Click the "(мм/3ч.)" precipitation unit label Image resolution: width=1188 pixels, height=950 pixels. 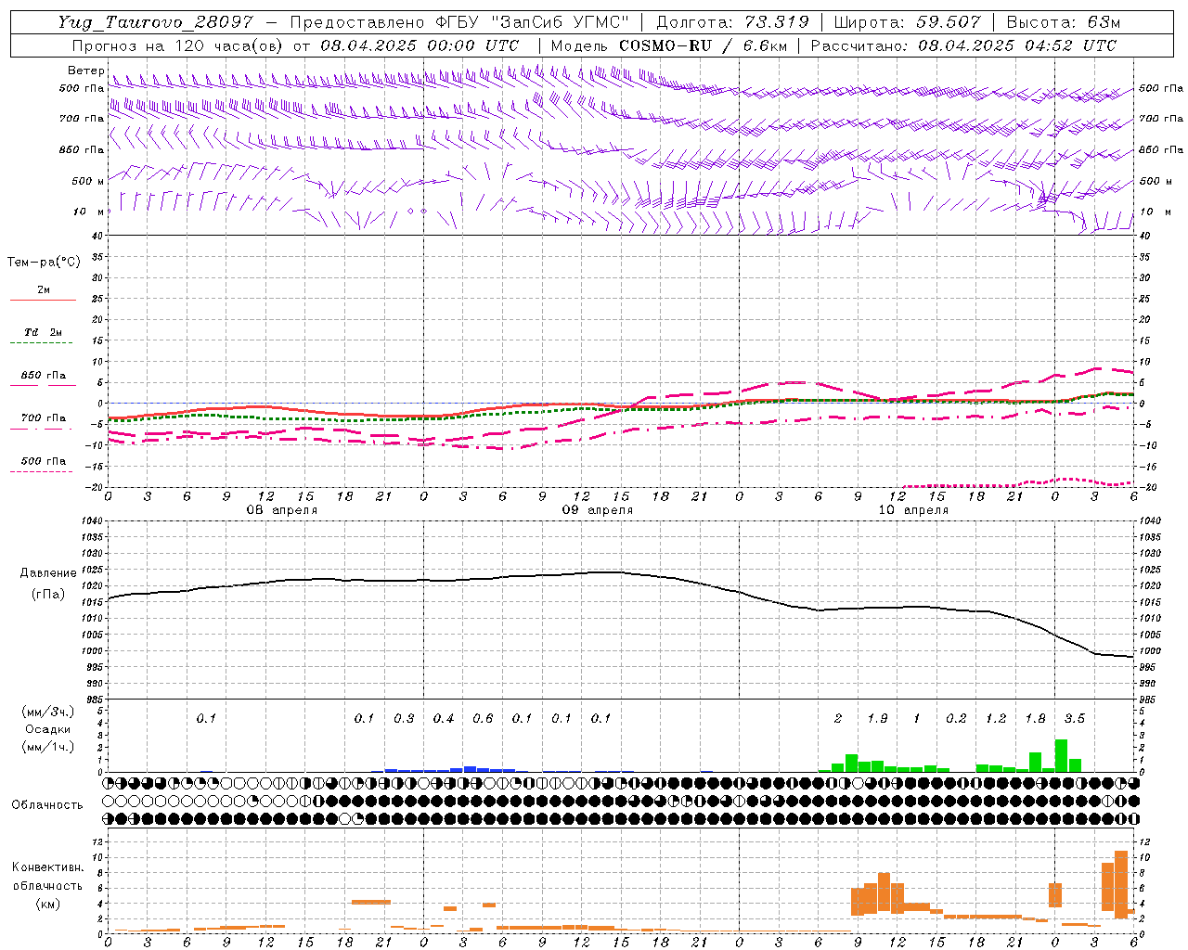48,712
